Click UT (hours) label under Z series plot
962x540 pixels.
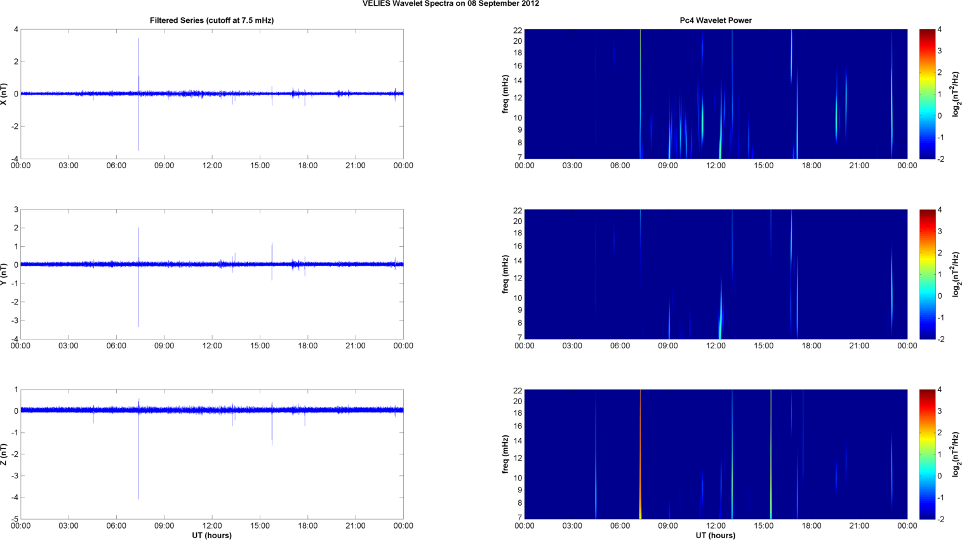211,536
